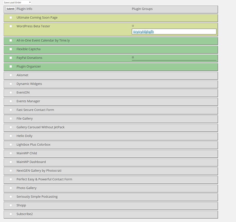The height and width of the screenshot is (222, 236).
Task: Check the Shopp plugin checkbox
Action: point(11,205)
